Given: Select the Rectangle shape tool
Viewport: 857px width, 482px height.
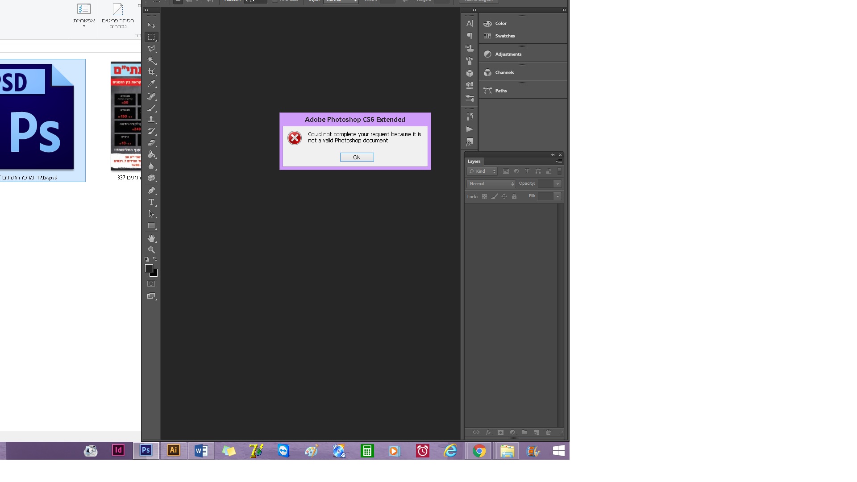Looking at the screenshot, I should [151, 226].
